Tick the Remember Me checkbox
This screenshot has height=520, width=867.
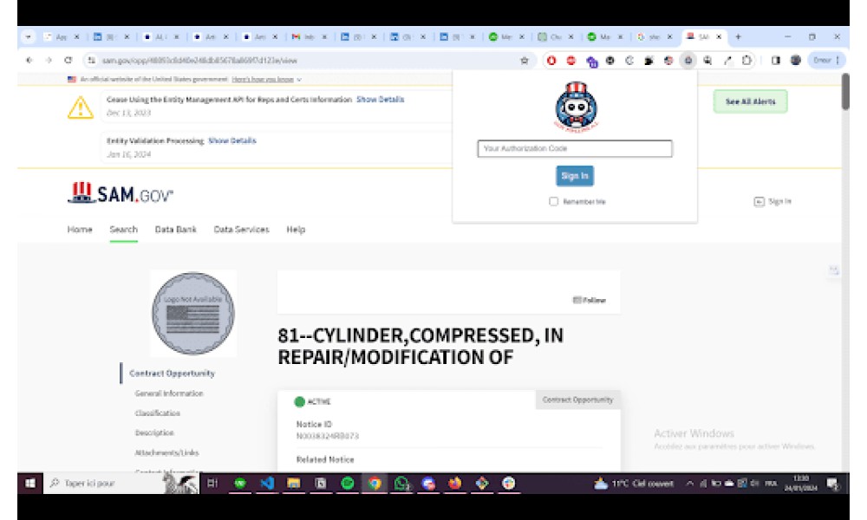click(553, 202)
